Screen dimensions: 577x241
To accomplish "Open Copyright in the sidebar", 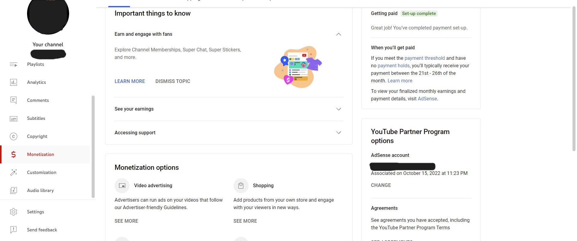I will coord(45,136).
